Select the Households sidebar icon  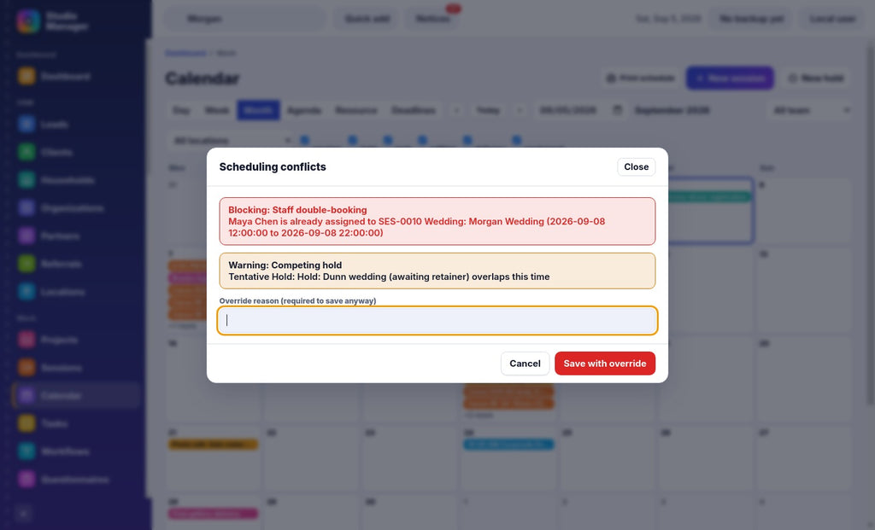click(26, 179)
